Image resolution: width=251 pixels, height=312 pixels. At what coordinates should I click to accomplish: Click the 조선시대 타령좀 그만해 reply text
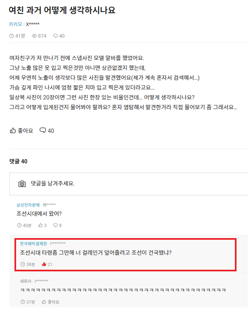pos(96,253)
